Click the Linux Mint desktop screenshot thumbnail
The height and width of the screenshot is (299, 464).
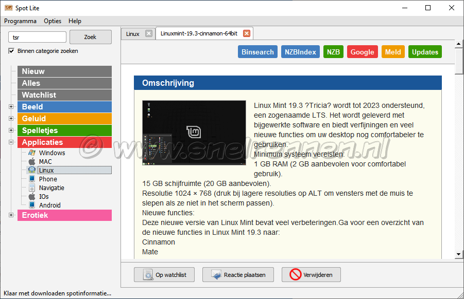(194, 133)
